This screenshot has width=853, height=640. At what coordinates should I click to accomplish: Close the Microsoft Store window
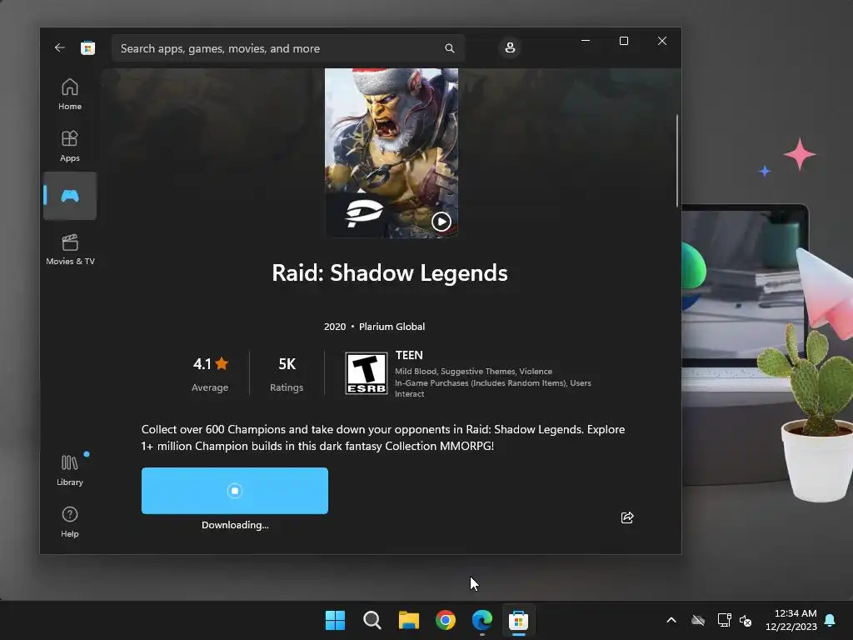click(662, 41)
